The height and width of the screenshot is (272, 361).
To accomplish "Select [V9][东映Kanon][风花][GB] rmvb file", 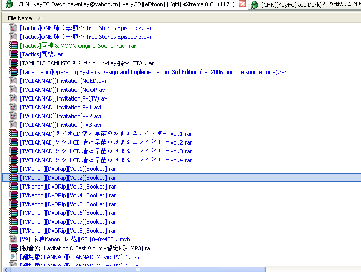I will [75, 239].
